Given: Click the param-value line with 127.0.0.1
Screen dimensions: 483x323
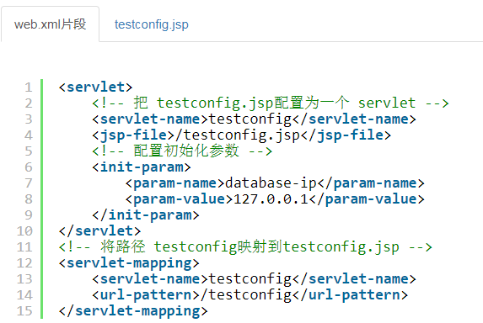Looking at the screenshot, I should click(275, 199).
